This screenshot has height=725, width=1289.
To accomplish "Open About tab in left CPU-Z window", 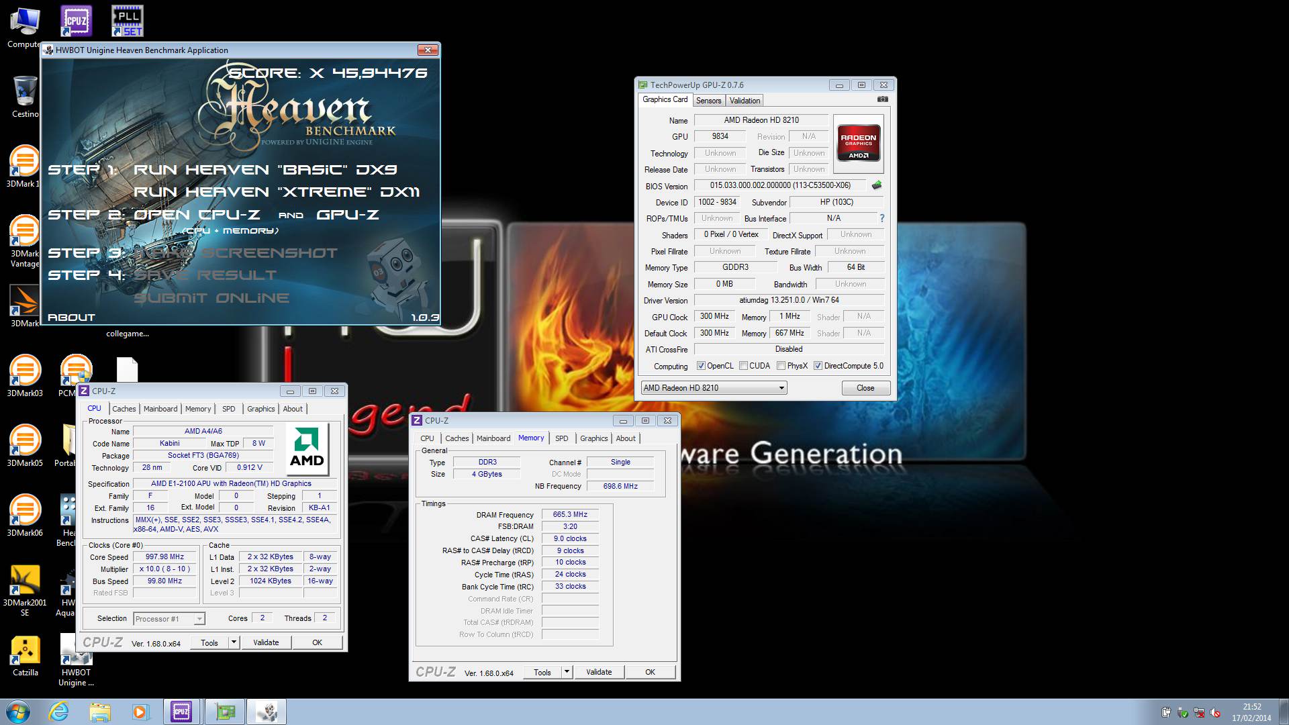I will 293,409.
